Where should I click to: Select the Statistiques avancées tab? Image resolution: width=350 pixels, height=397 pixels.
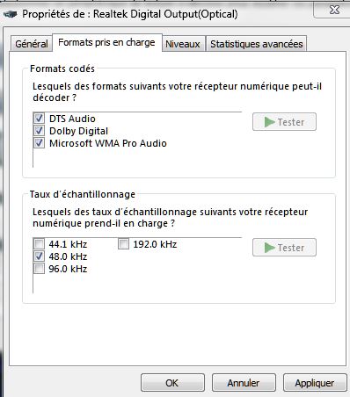pyautogui.click(x=257, y=44)
